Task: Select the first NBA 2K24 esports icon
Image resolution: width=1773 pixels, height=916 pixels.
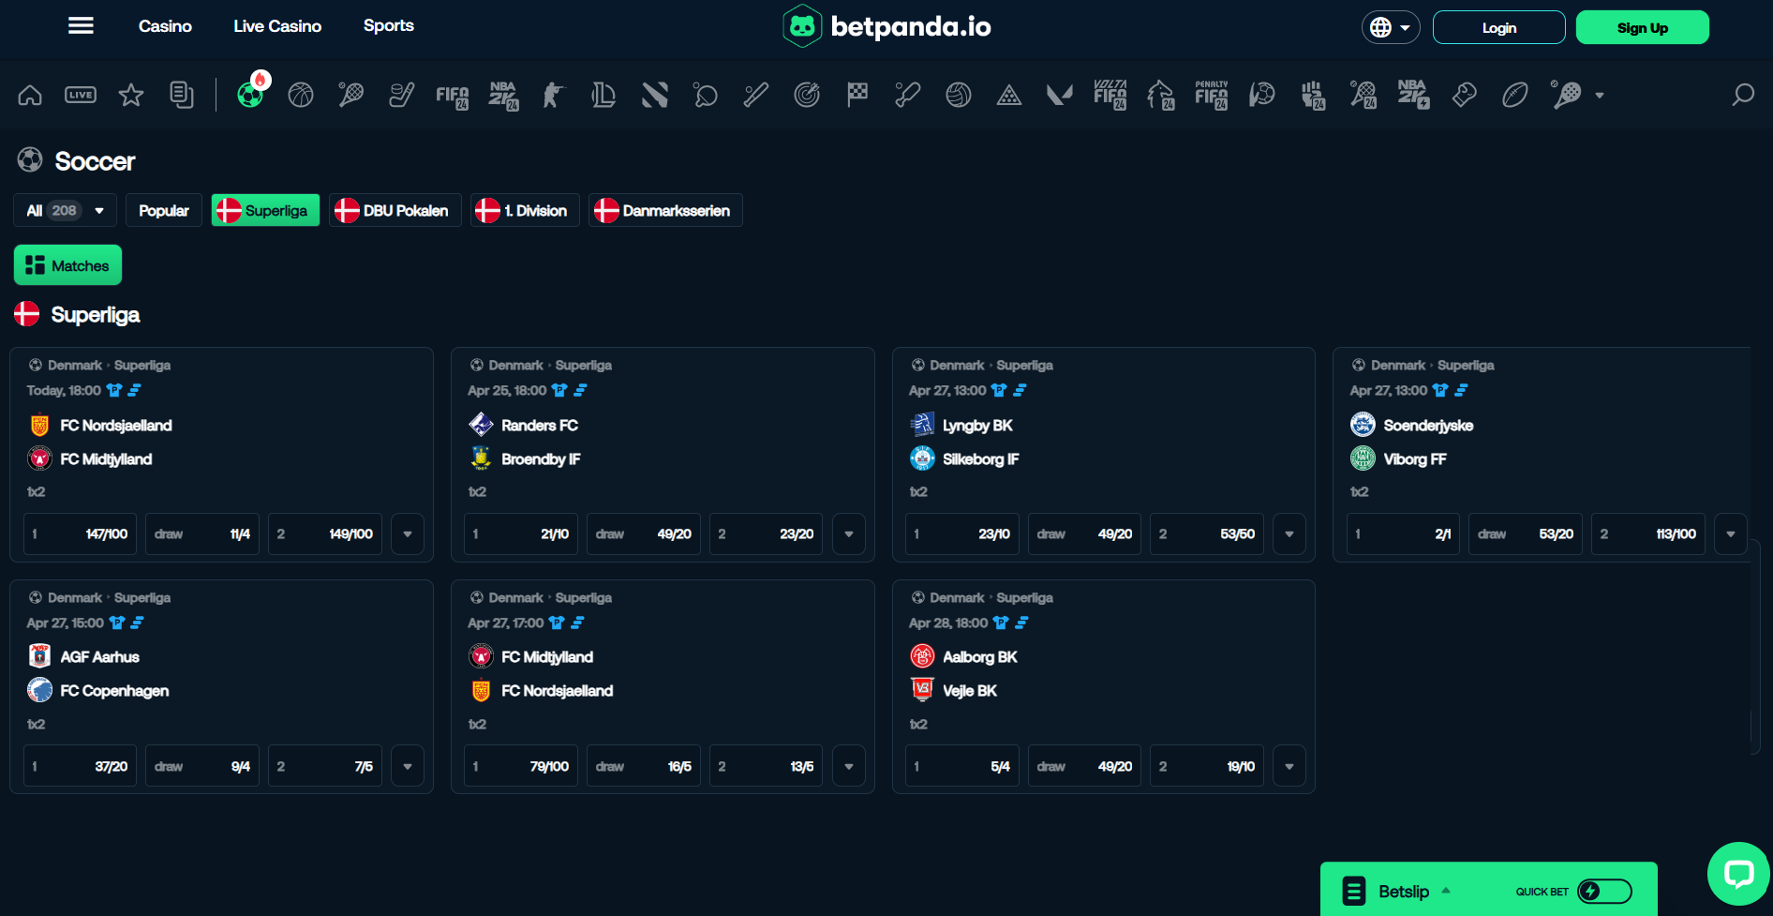Action: click(503, 96)
